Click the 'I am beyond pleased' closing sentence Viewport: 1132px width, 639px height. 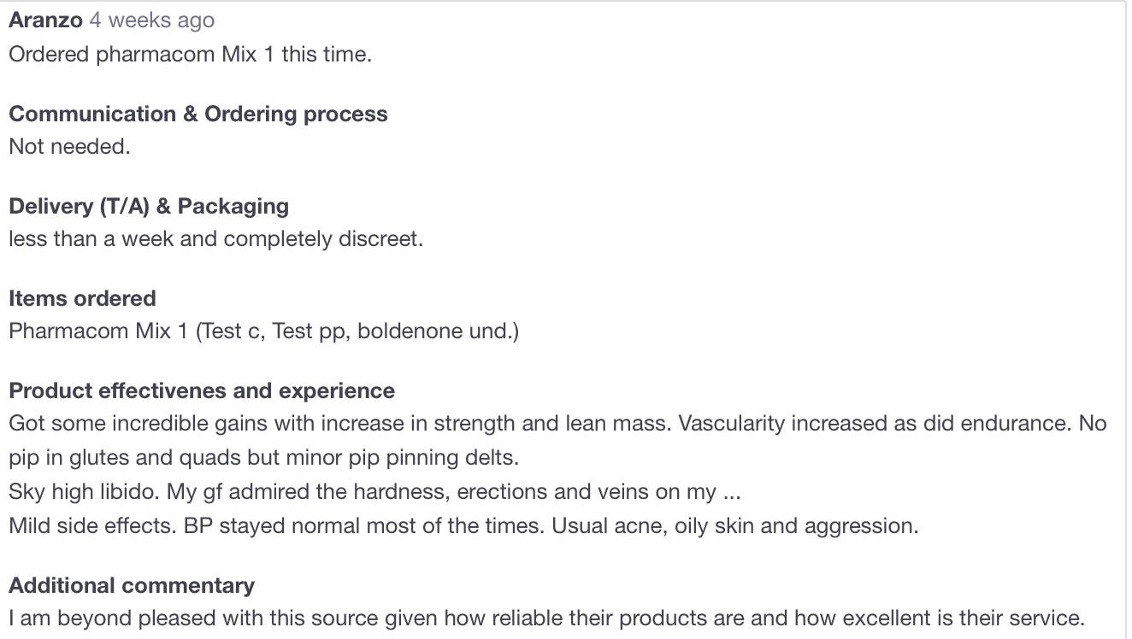545,618
